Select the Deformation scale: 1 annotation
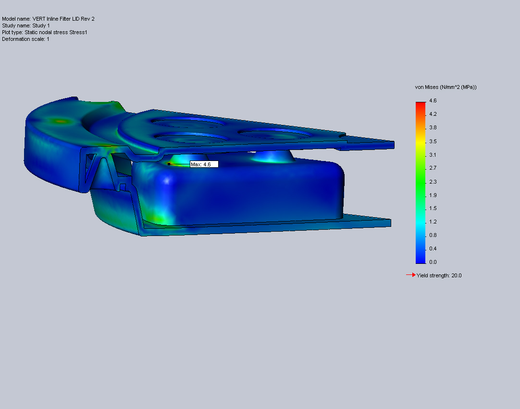Viewport: 520px width, 409px height. pyautogui.click(x=25, y=39)
